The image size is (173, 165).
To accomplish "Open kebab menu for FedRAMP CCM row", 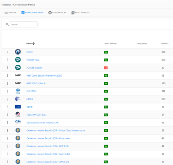I will (x=7, y=115).
